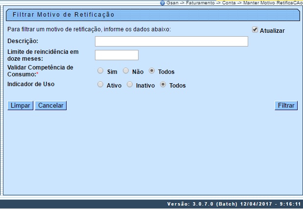Click the Versão 3.0.7.0 status bar text

pos(234,204)
